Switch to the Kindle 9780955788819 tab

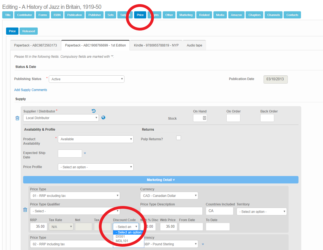[156, 45]
